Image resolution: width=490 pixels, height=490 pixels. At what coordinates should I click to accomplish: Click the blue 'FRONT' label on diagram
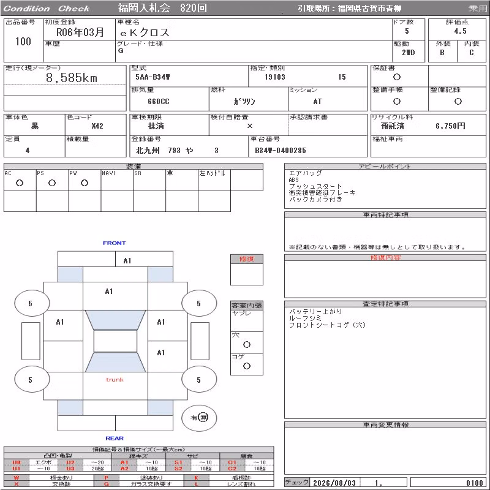[x=114, y=243]
